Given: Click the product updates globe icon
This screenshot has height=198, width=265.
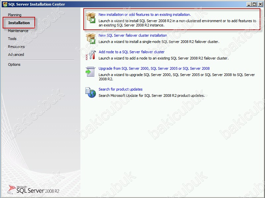Looking at the screenshot, I should [91, 93].
